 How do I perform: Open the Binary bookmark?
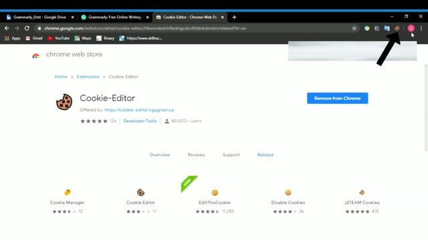(x=106, y=39)
